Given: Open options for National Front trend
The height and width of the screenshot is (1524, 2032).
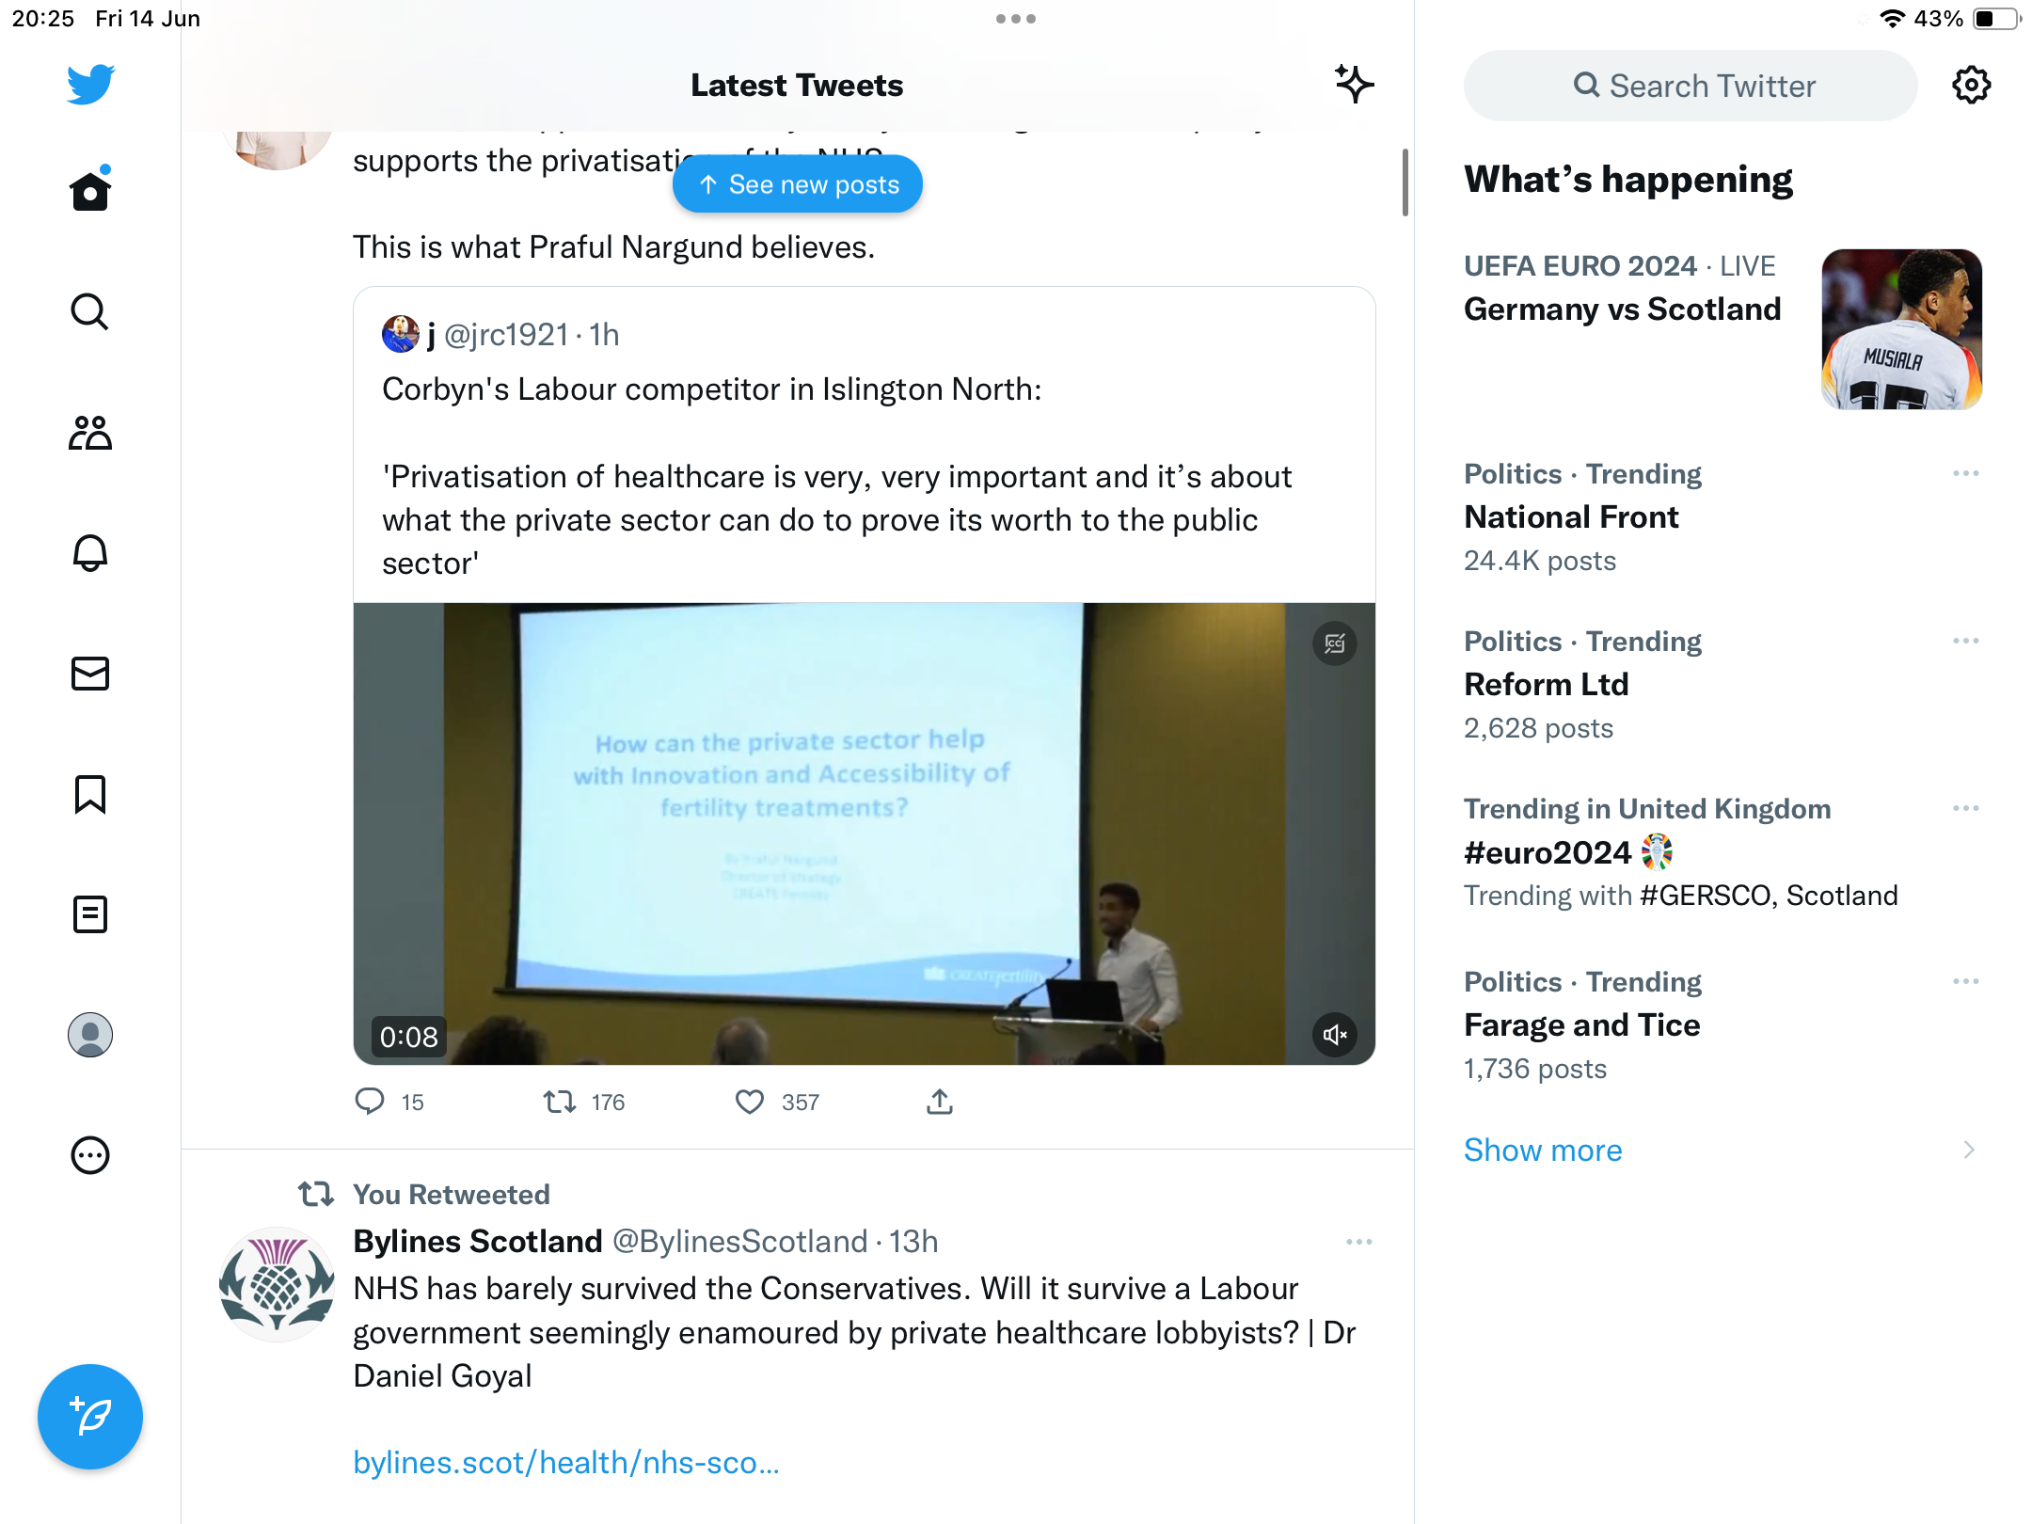Looking at the screenshot, I should 1966,473.
